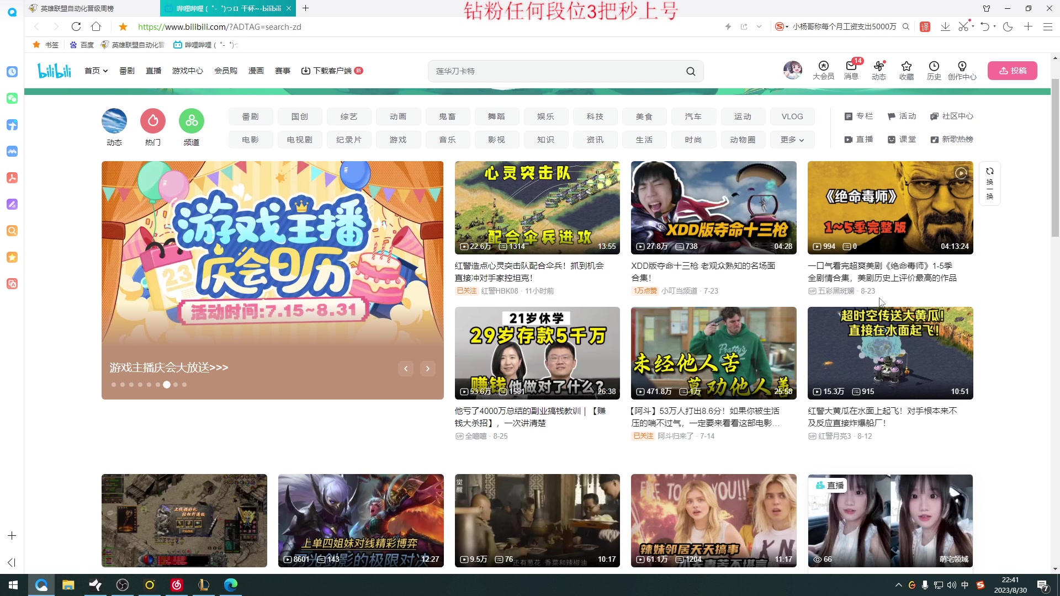Open 收藏 favorites star icon
The width and height of the screenshot is (1060, 596).
coord(907,71)
